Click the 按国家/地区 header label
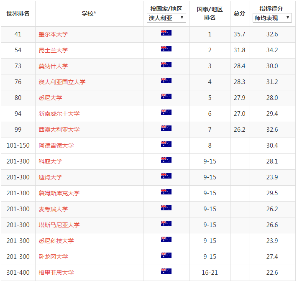 tap(166, 9)
